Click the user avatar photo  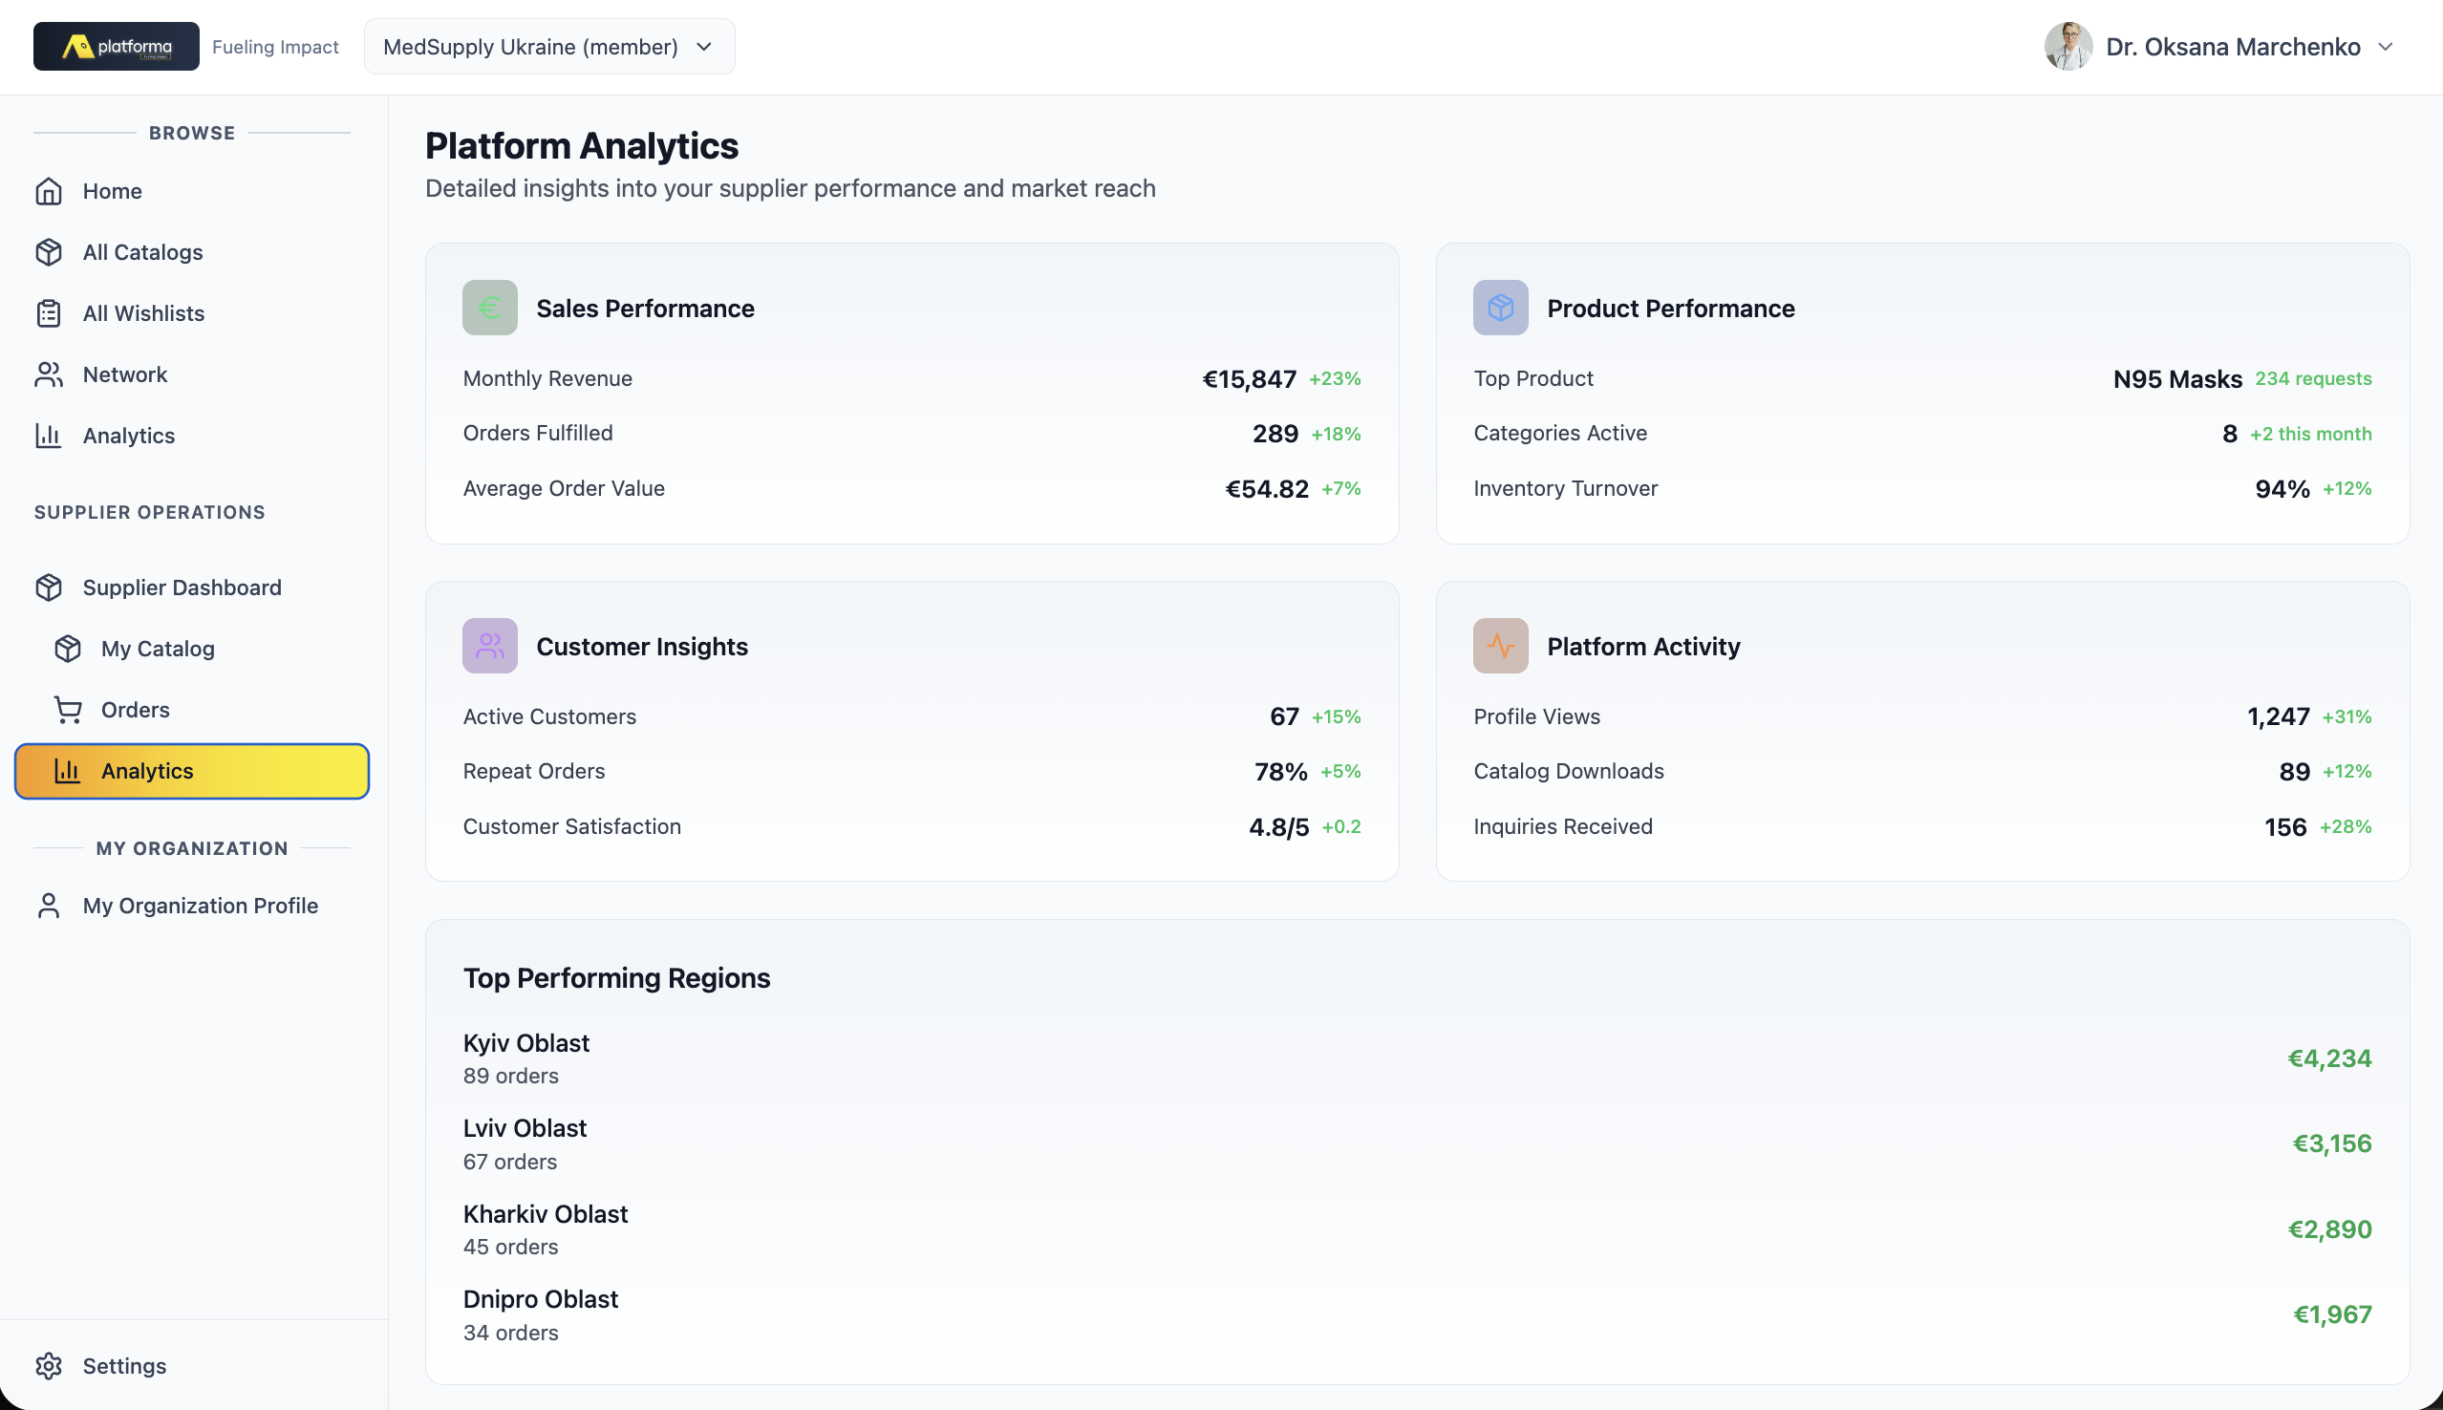coord(2068,47)
